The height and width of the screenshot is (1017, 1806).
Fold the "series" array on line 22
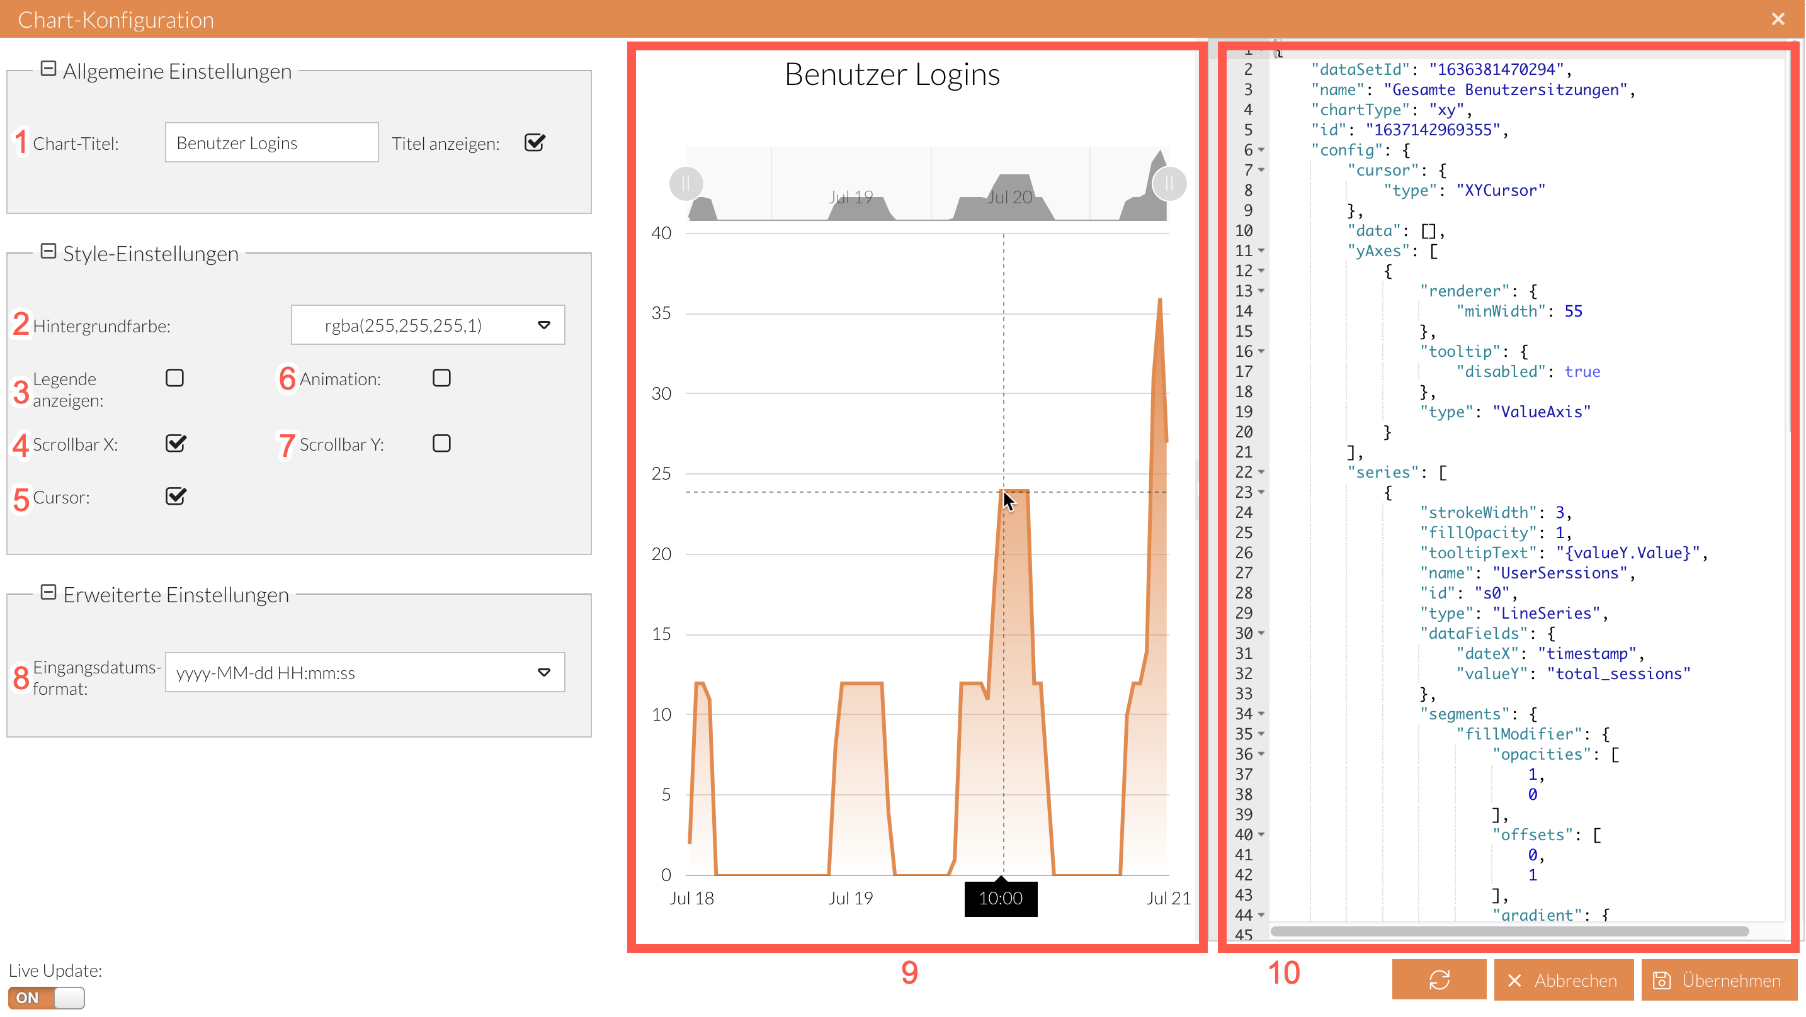tap(1262, 473)
